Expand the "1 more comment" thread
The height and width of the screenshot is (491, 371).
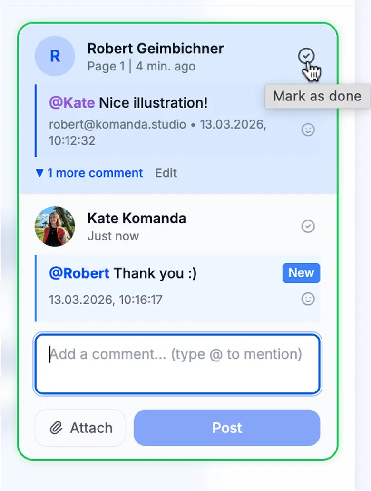click(x=95, y=173)
